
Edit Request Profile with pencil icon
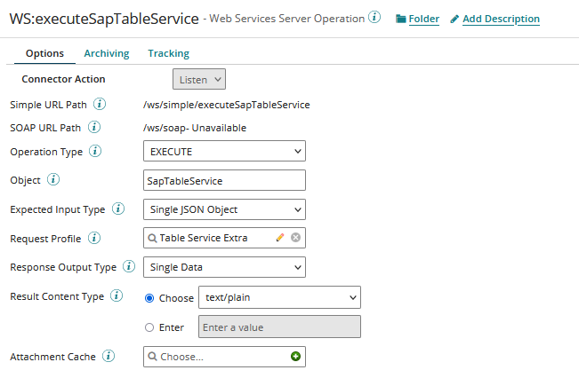tap(280, 238)
